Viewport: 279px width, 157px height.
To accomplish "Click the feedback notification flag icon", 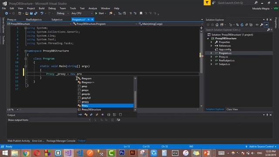I will pos(207,3).
